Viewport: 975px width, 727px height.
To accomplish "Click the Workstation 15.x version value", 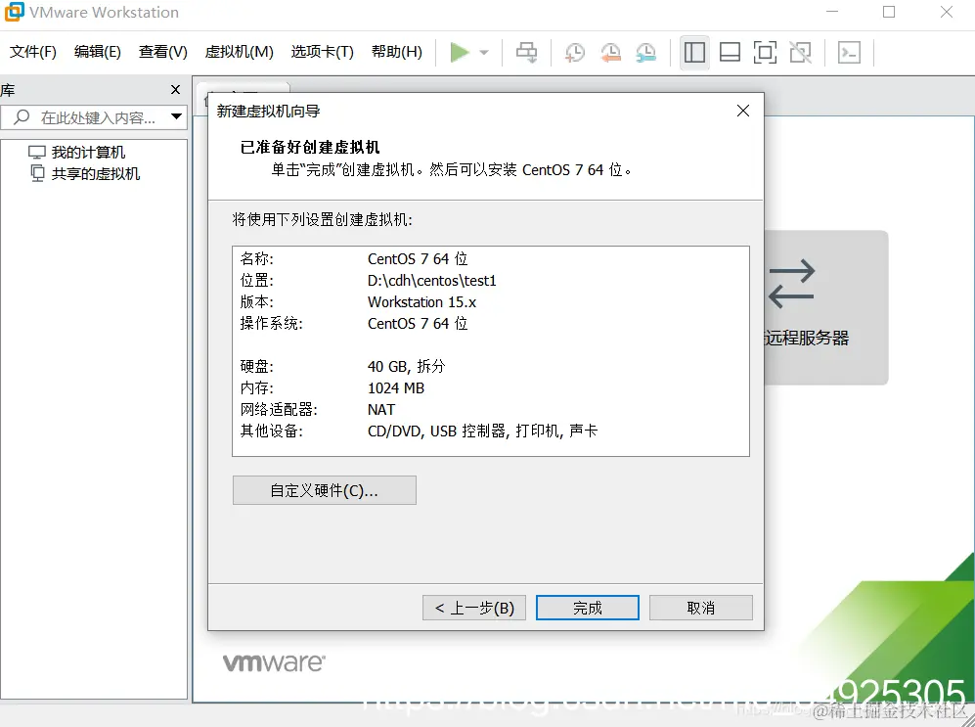I will (x=422, y=302).
